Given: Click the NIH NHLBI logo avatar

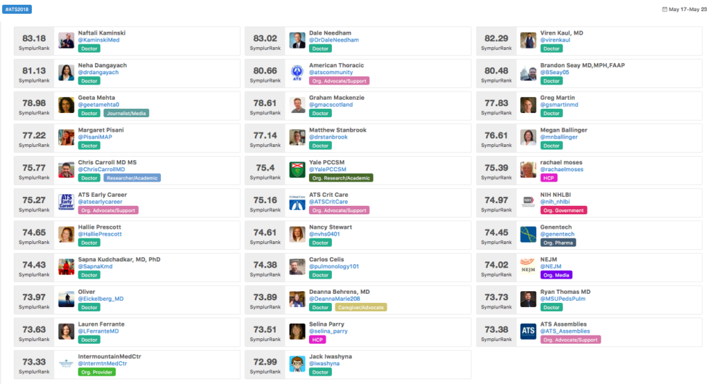Looking at the screenshot, I should [x=528, y=202].
